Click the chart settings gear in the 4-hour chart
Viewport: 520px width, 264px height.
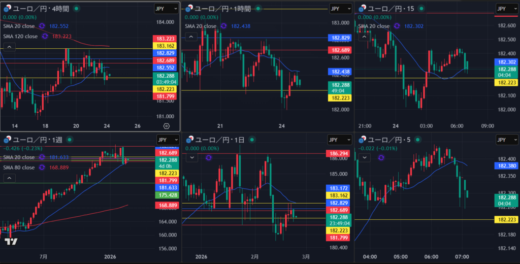click(166, 125)
